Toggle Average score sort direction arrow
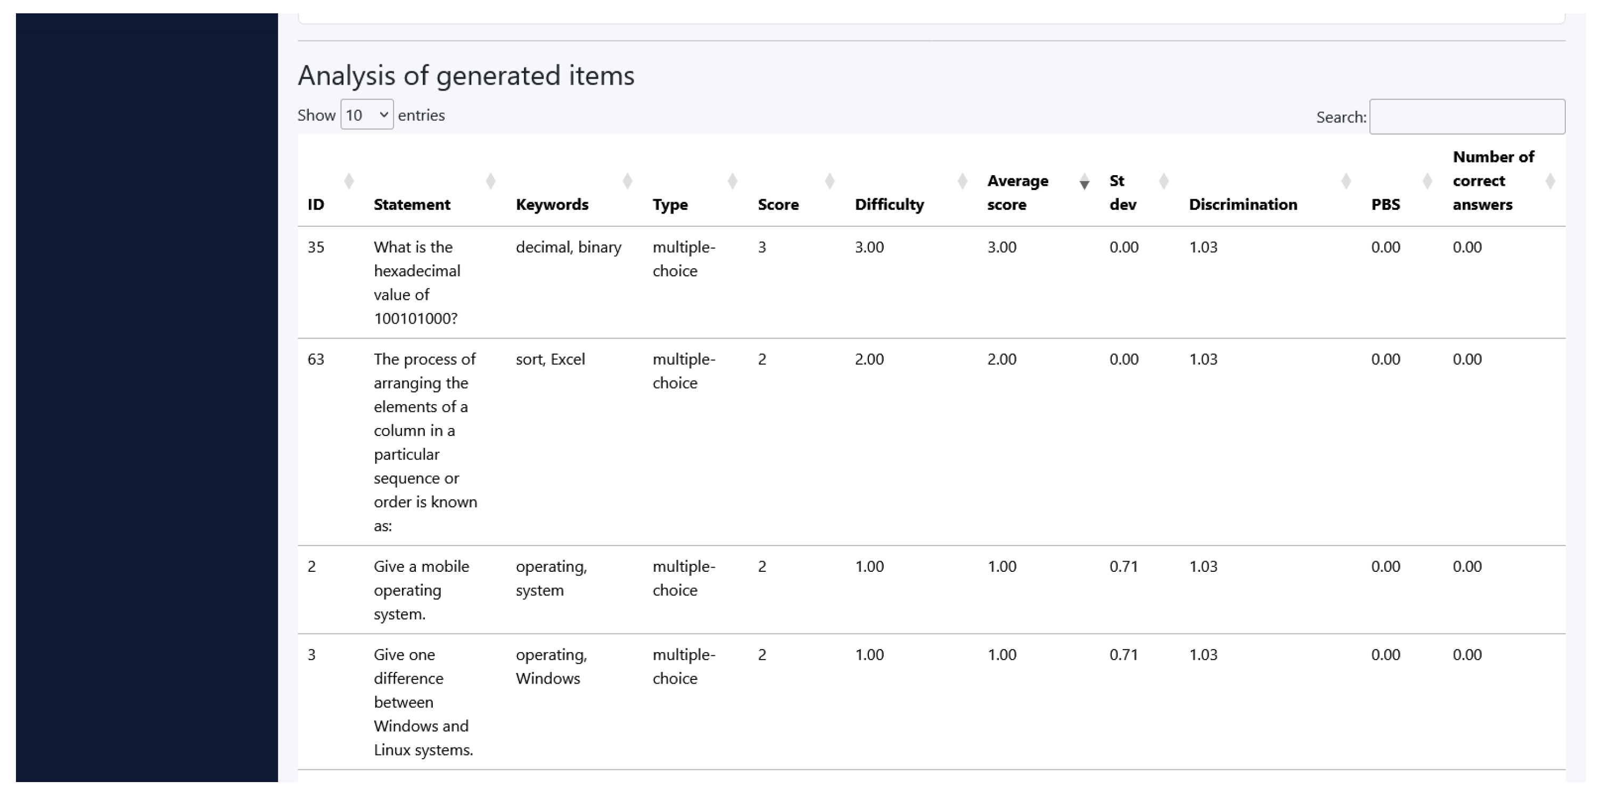The height and width of the screenshot is (797, 1601). tap(1084, 181)
